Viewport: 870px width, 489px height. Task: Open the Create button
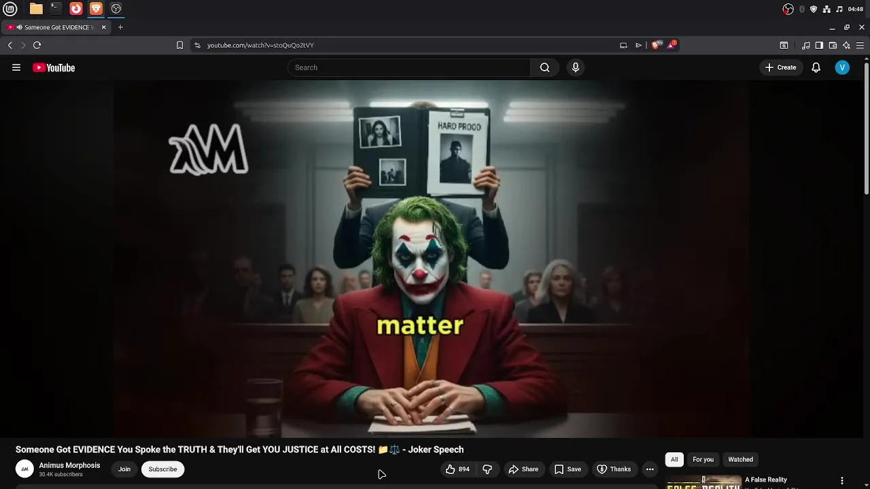(780, 67)
